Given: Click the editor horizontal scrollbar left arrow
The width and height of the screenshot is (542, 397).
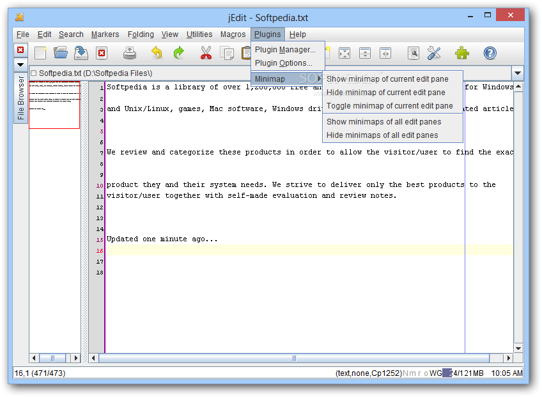Looking at the screenshot, I should [93, 358].
